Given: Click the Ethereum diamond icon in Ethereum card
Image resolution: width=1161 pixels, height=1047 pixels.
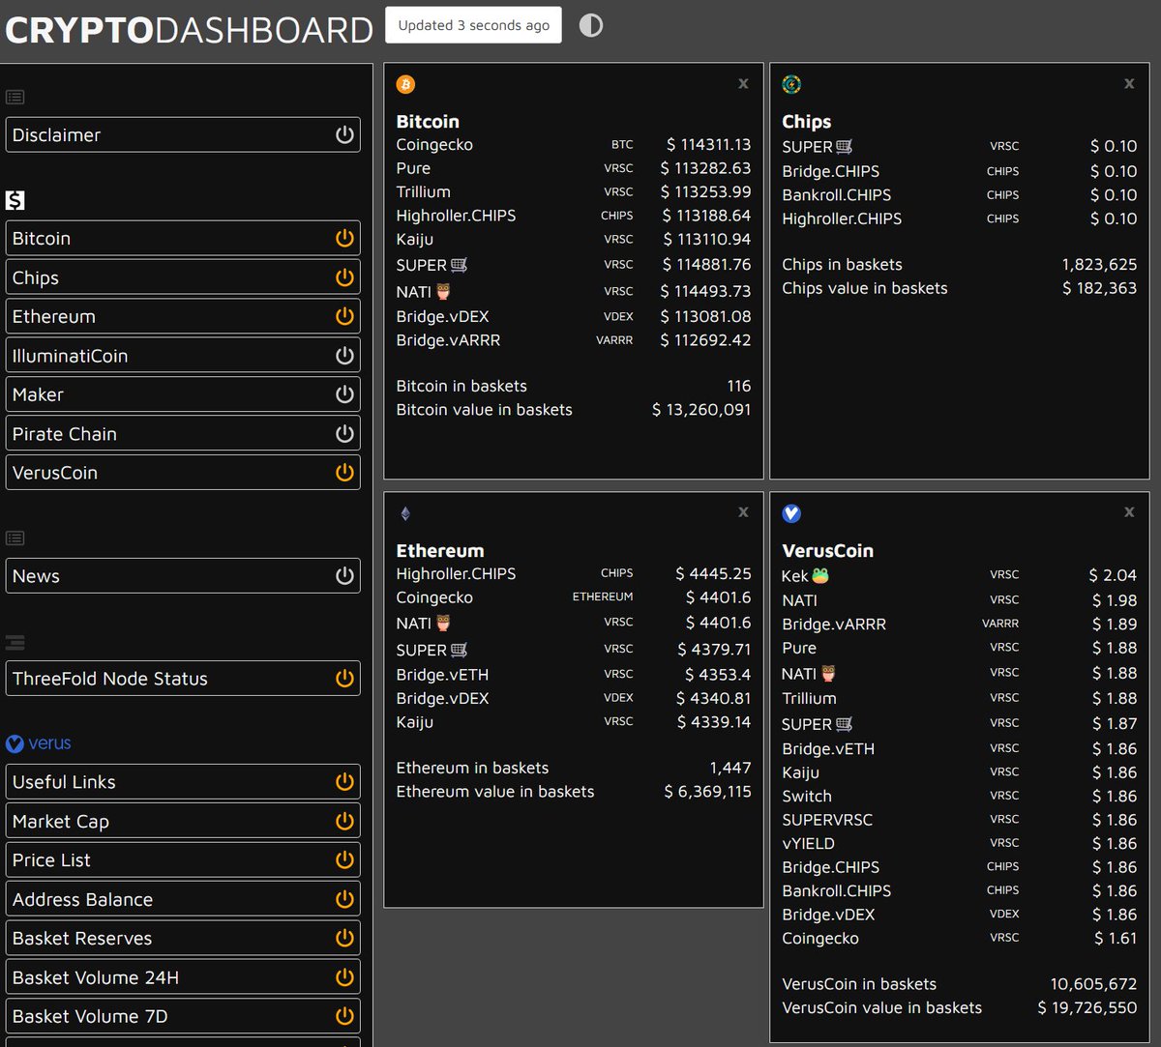Looking at the screenshot, I should click(405, 513).
